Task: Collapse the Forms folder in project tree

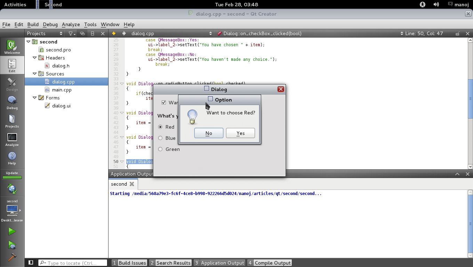Action: pyautogui.click(x=35, y=98)
